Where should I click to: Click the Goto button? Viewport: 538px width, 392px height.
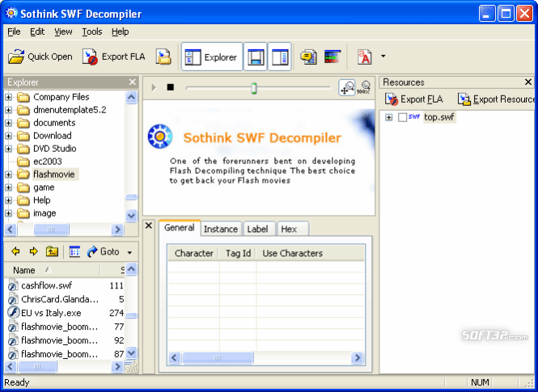tap(103, 252)
